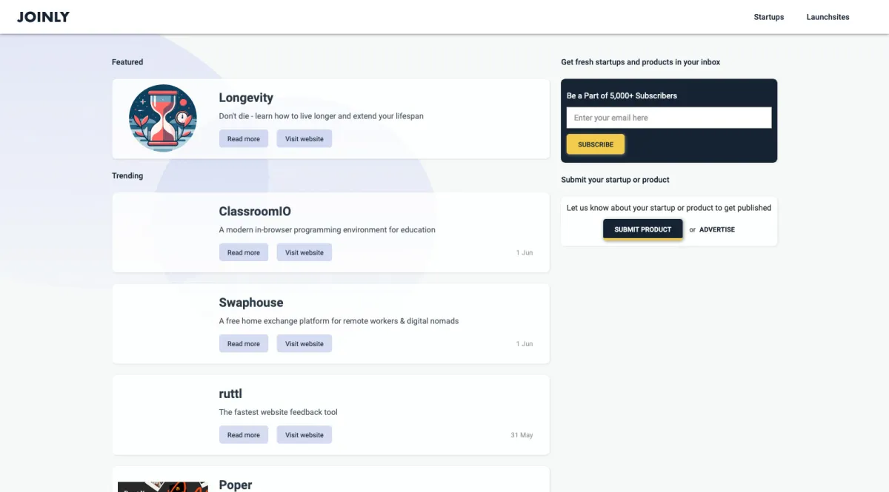Viewport: 889px width, 492px height.
Task: Click the Poper thumbnail image
Action: [x=163, y=486]
